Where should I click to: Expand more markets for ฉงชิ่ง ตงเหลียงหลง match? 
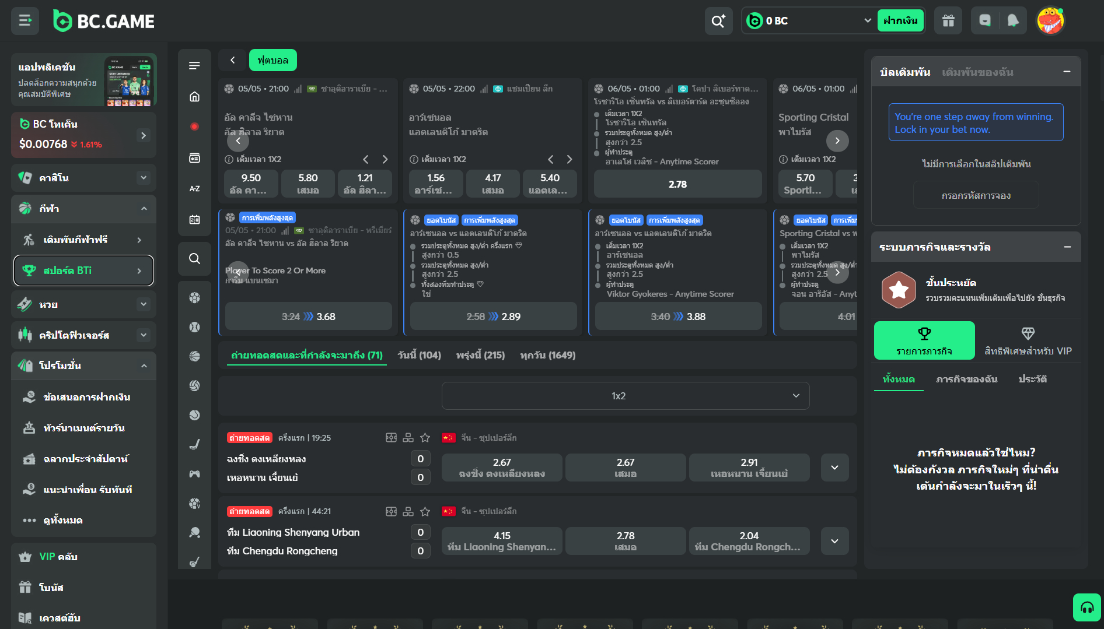pos(834,468)
